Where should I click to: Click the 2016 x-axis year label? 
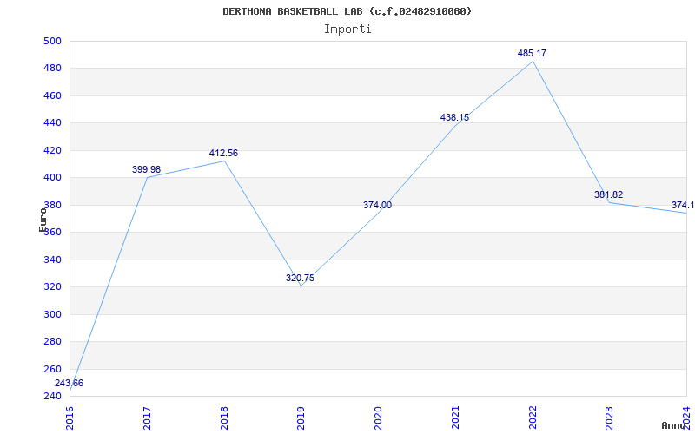coord(70,418)
